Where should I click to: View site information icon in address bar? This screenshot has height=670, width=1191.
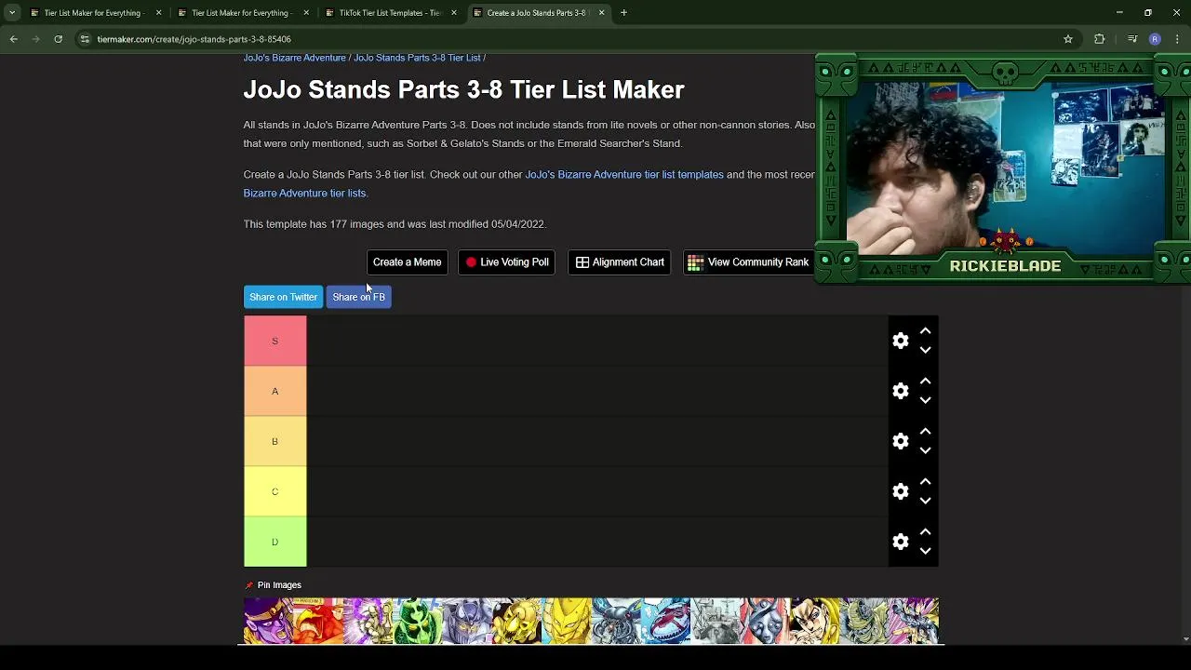[85, 39]
